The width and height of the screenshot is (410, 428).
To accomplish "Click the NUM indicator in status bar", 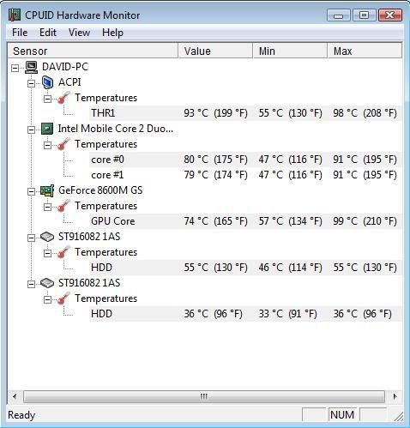I will [x=342, y=415].
